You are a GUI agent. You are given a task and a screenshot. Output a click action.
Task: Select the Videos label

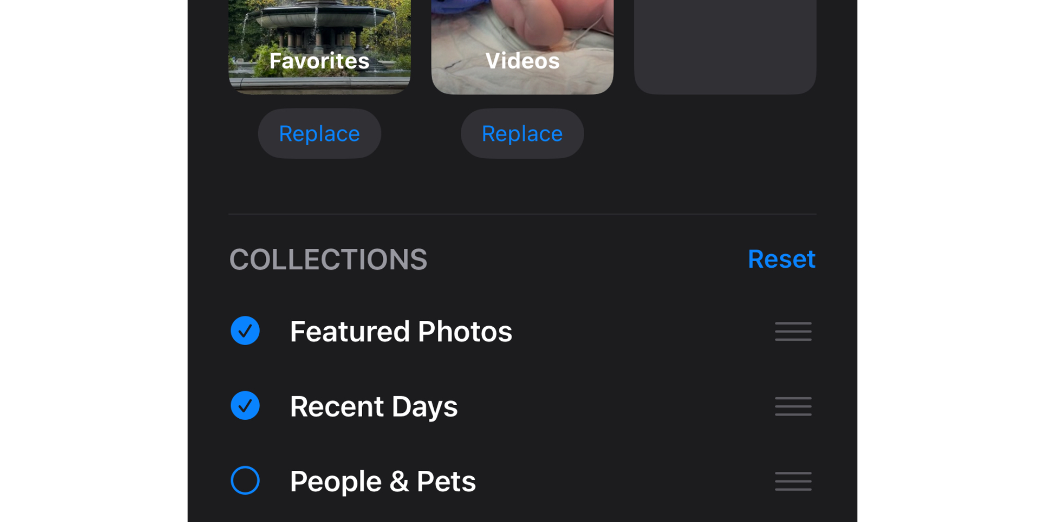[x=522, y=61]
